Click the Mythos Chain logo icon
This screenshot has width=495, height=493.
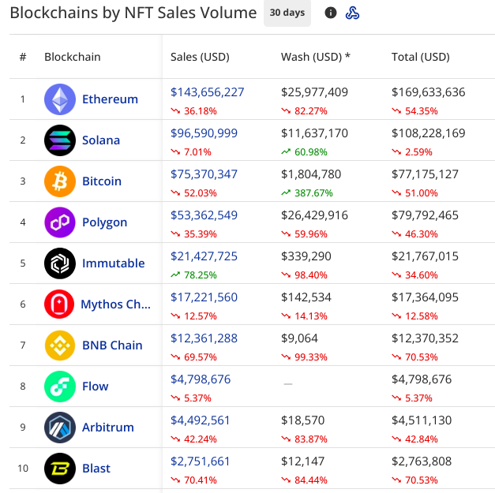click(x=60, y=304)
